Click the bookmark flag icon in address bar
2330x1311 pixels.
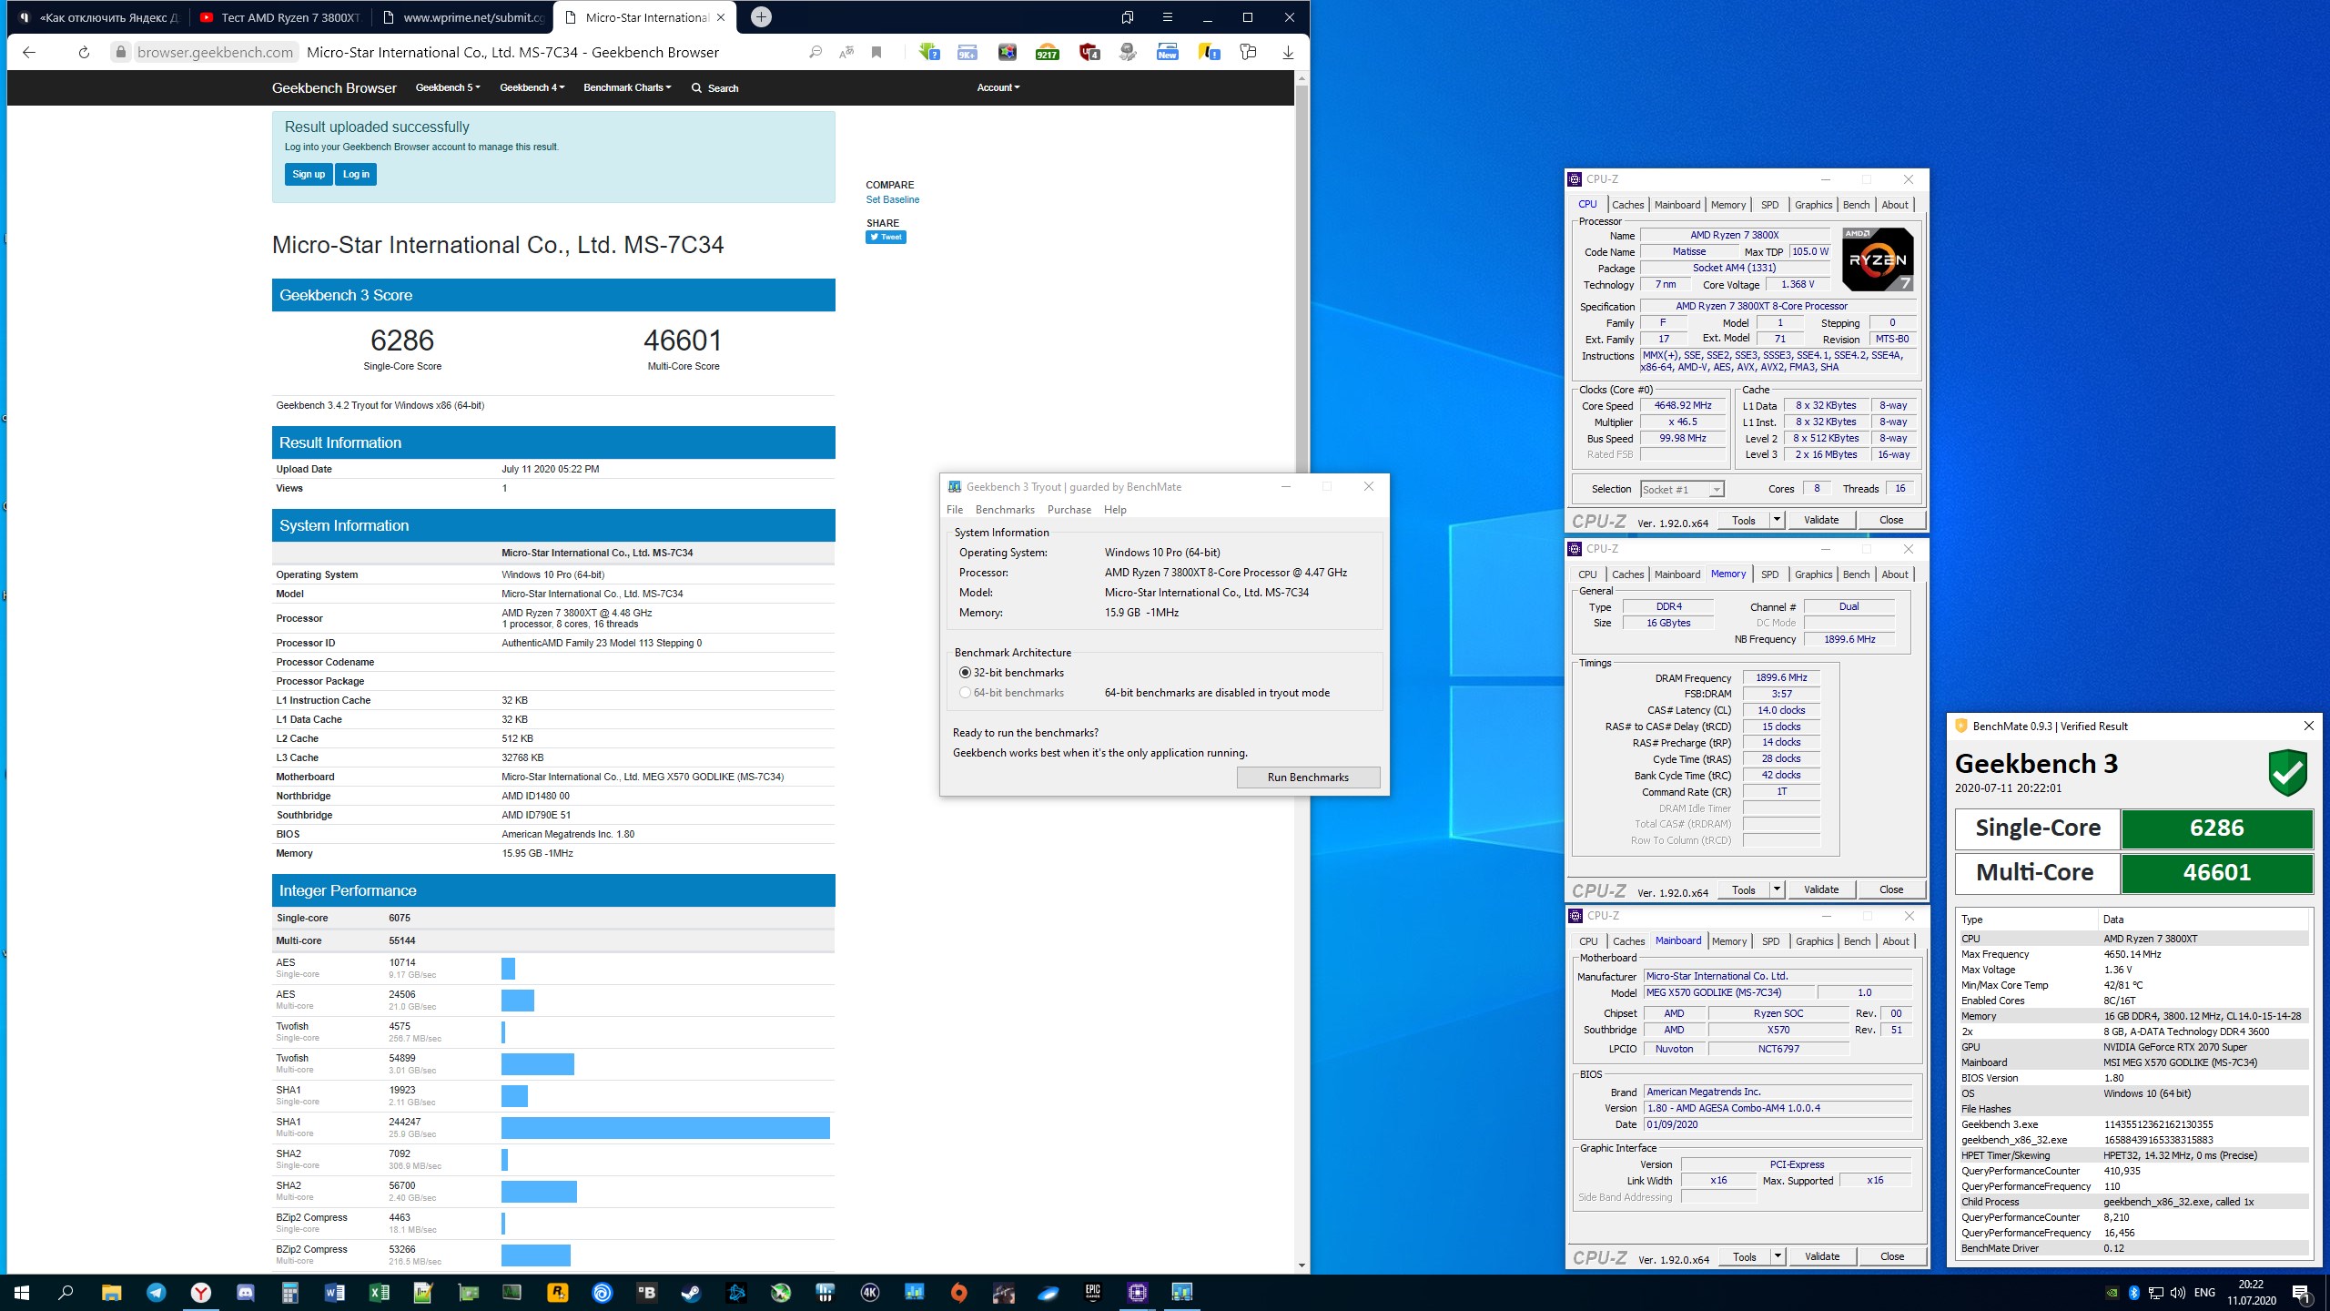pos(876,53)
